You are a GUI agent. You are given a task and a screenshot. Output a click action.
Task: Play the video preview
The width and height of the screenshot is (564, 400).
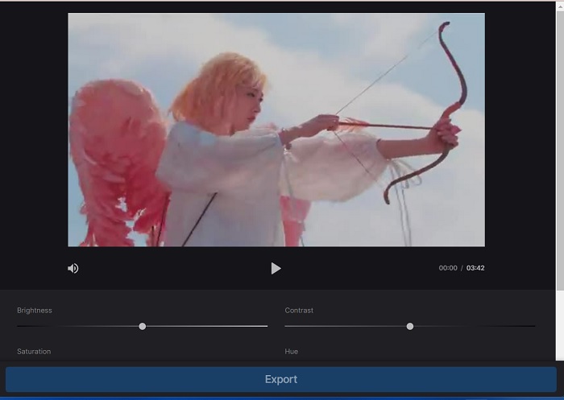[276, 269]
